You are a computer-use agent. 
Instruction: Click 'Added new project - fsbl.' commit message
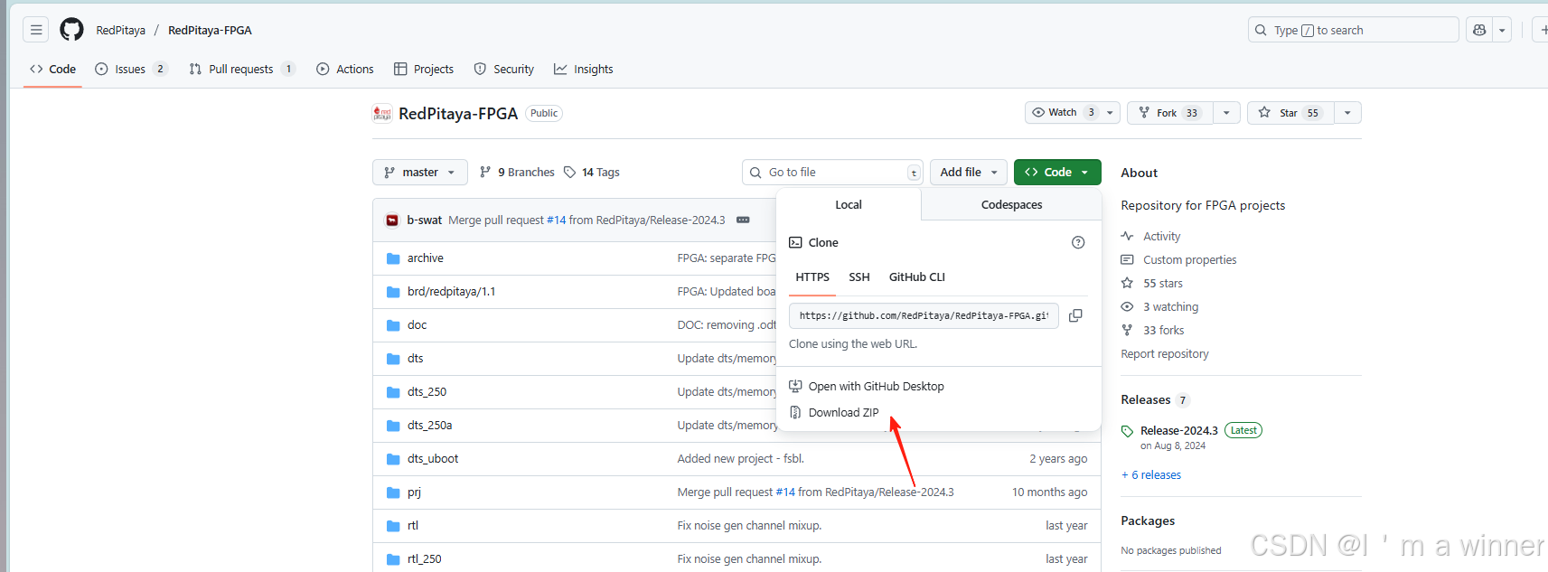point(740,459)
